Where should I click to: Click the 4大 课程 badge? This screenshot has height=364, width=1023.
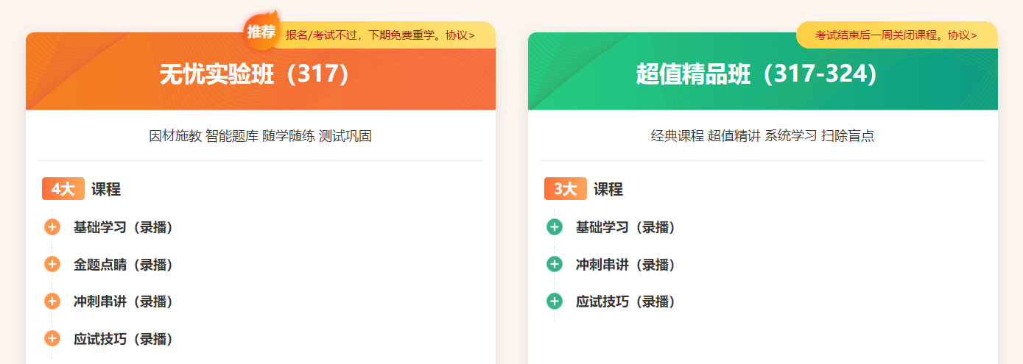click(63, 189)
